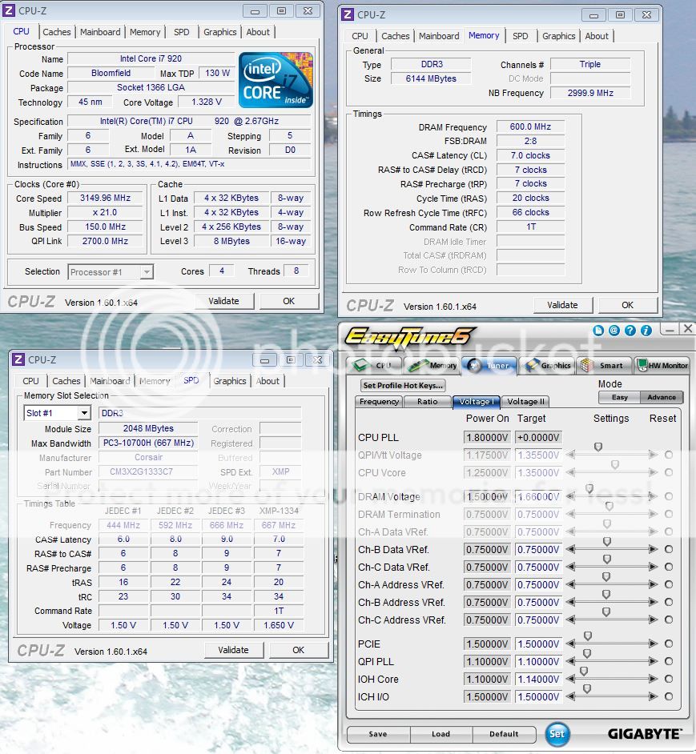Viewport: 696px width, 754px height.
Task: Open SPD tab in CPU-Z Memory-tab window
Action: click(521, 36)
